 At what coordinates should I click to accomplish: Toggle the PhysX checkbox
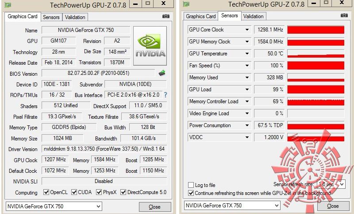click(x=99, y=192)
